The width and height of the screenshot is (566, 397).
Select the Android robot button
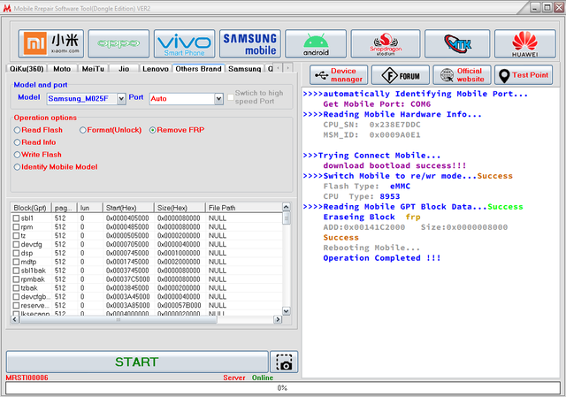click(x=316, y=43)
